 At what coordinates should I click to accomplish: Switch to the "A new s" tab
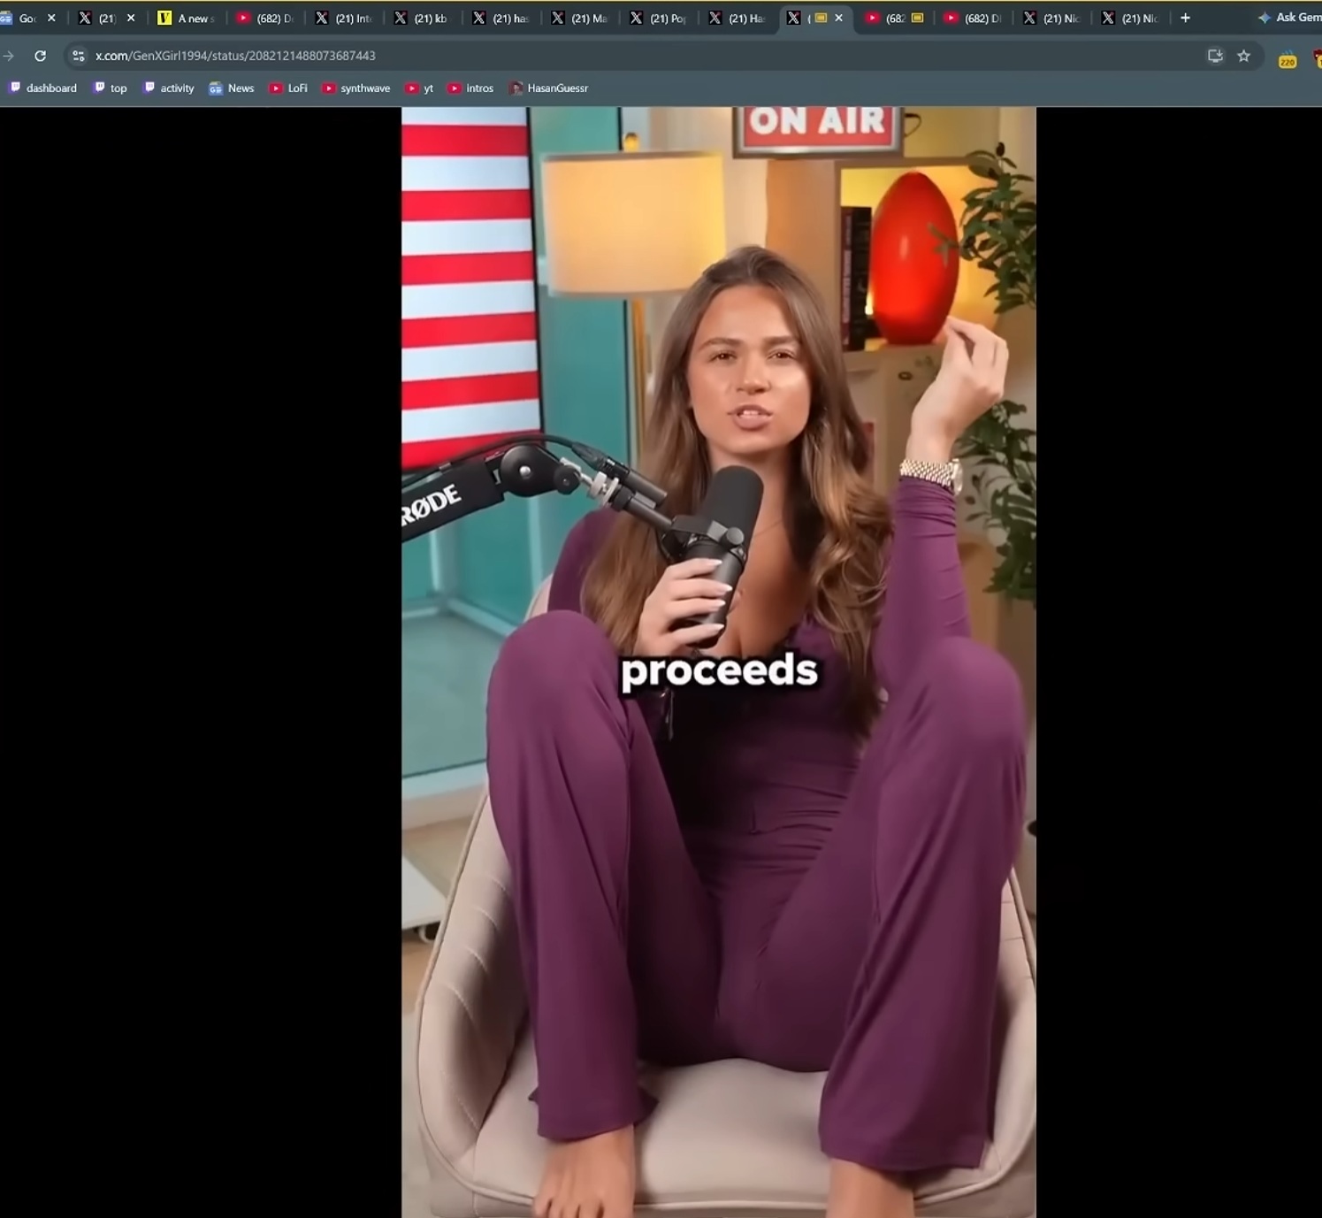click(x=187, y=18)
